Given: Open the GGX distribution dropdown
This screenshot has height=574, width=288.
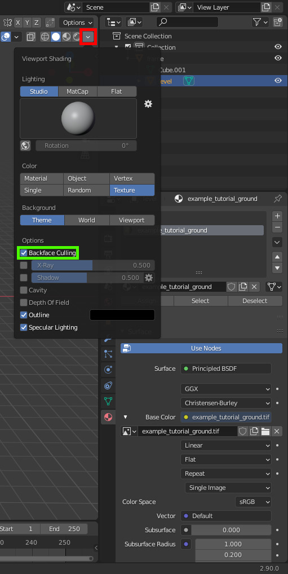Looking at the screenshot, I should tap(226, 389).
